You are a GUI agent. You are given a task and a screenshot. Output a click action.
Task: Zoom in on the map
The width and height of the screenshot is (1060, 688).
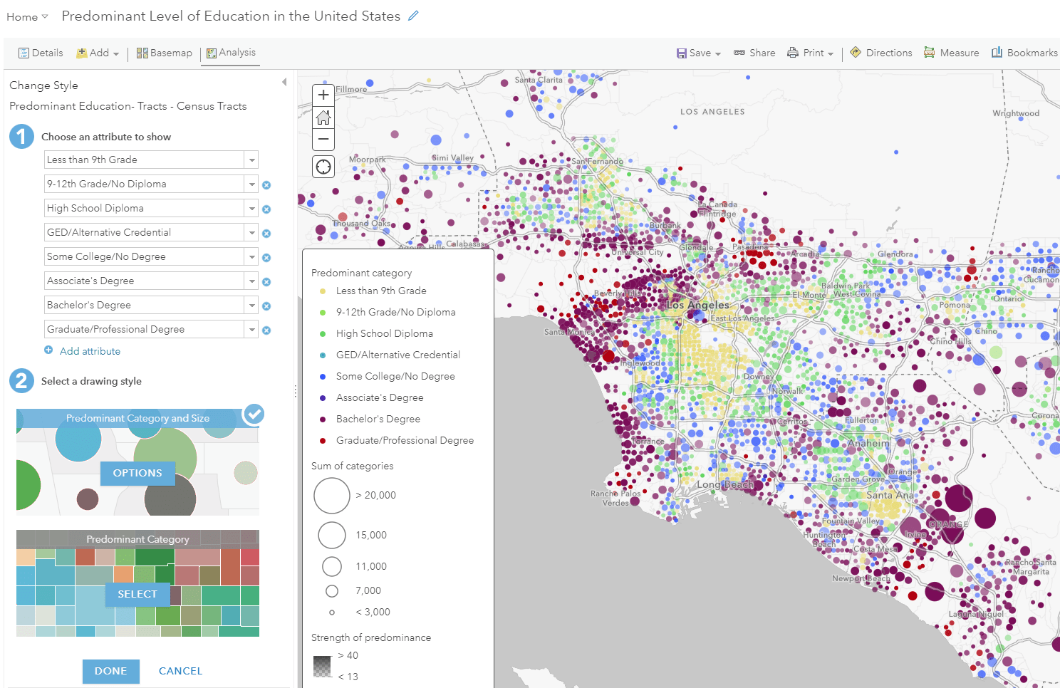tap(323, 95)
